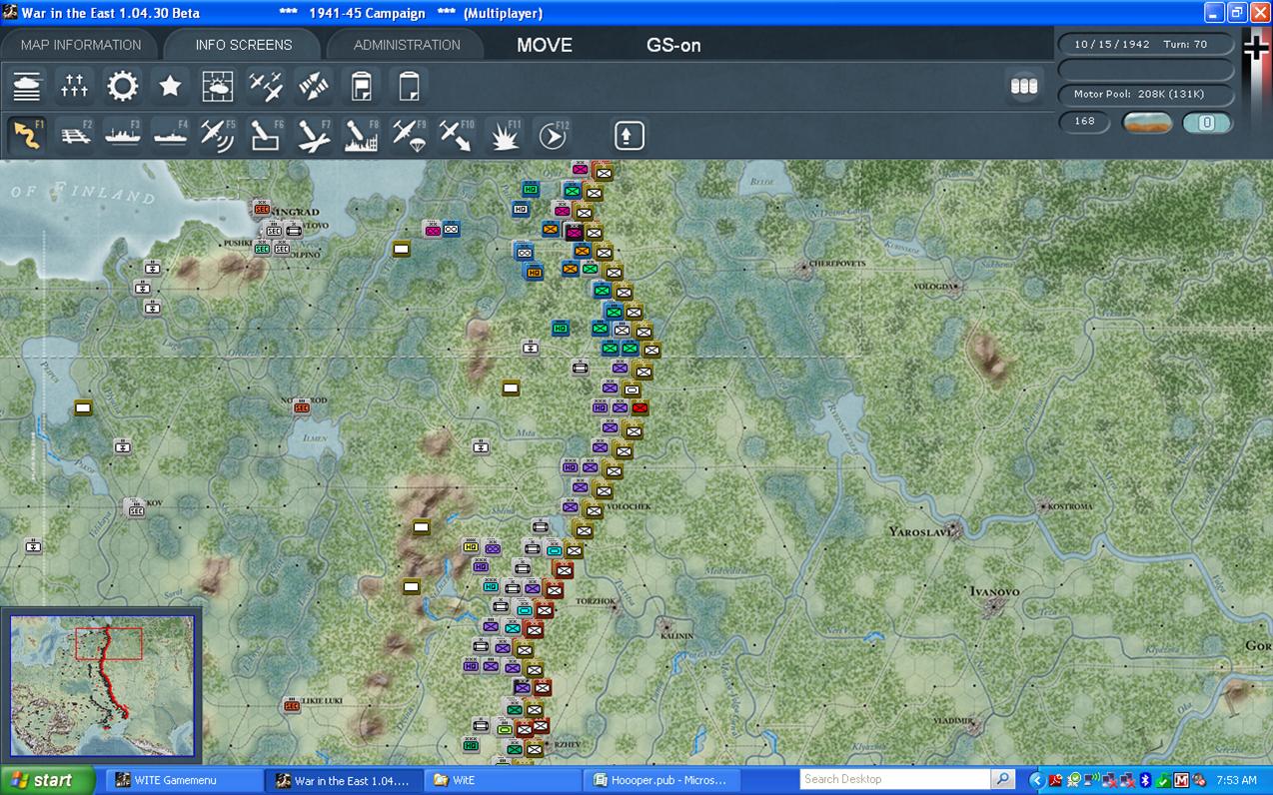Switch to War in the East taskbar item
Screen dimensions: 1273x795
point(343,780)
